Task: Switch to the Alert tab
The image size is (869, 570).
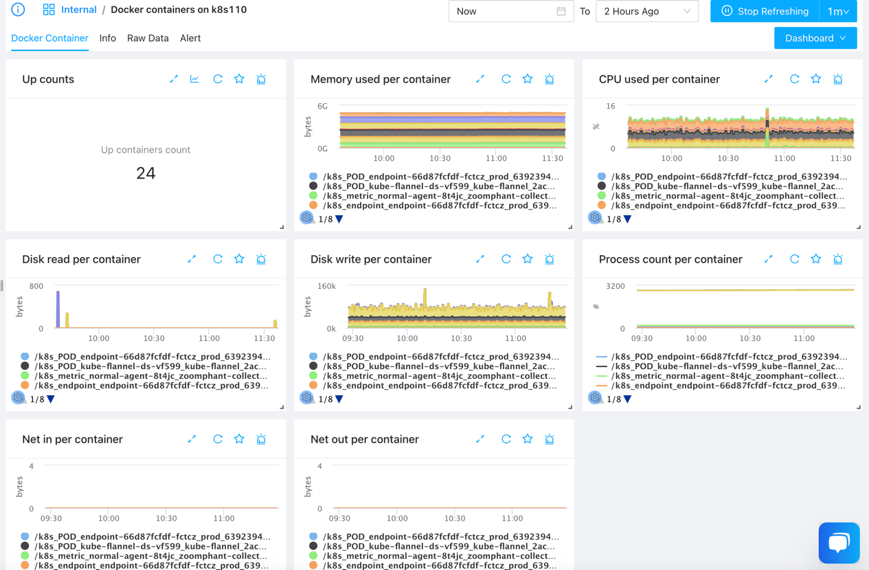Action: (x=190, y=39)
